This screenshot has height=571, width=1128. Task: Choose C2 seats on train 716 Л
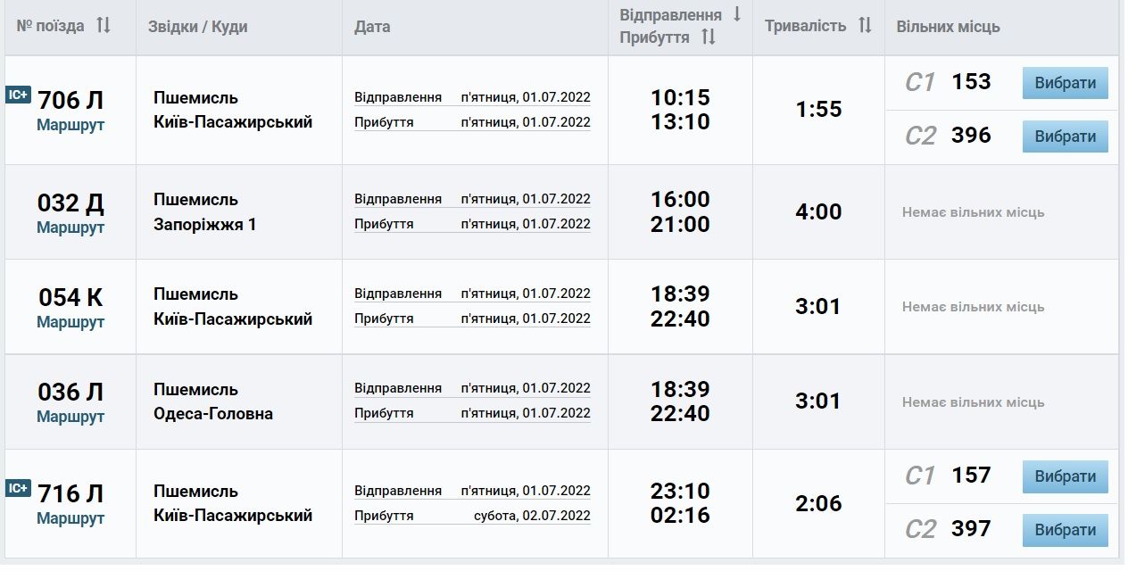(x=1065, y=530)
